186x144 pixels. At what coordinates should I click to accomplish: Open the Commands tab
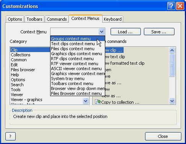tap(57, 19)
